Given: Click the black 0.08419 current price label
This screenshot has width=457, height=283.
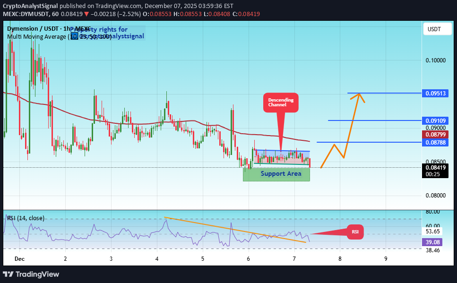Looking at the screenshot, I should 434,167.
